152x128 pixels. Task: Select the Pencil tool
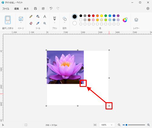click(31, 16)
